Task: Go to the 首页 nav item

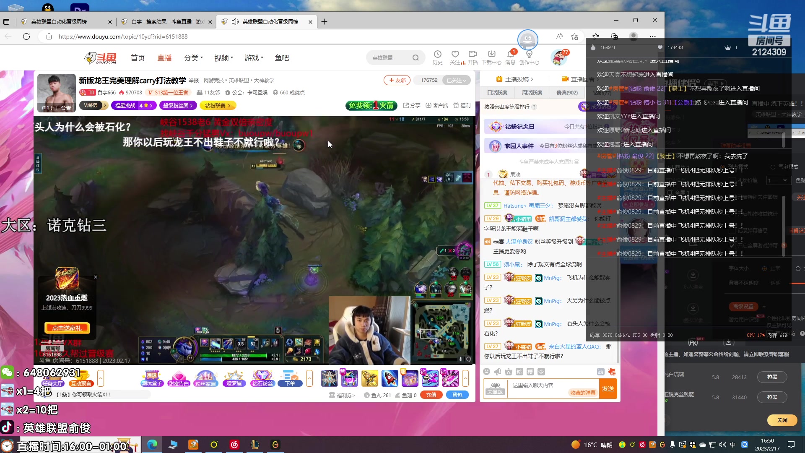Action: [x=138, y=58]
